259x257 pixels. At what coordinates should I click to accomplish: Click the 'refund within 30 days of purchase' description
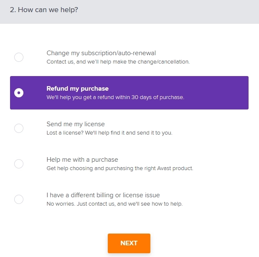(115, 97)
